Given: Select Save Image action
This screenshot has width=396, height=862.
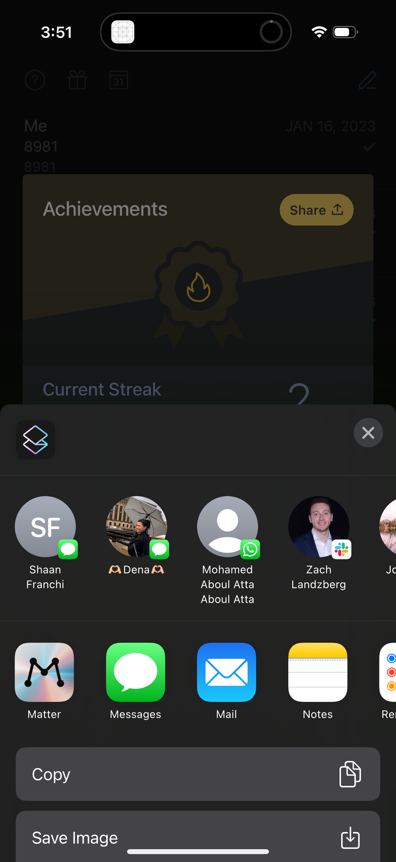Looking at the screenshot, I should tap(198, 836).
